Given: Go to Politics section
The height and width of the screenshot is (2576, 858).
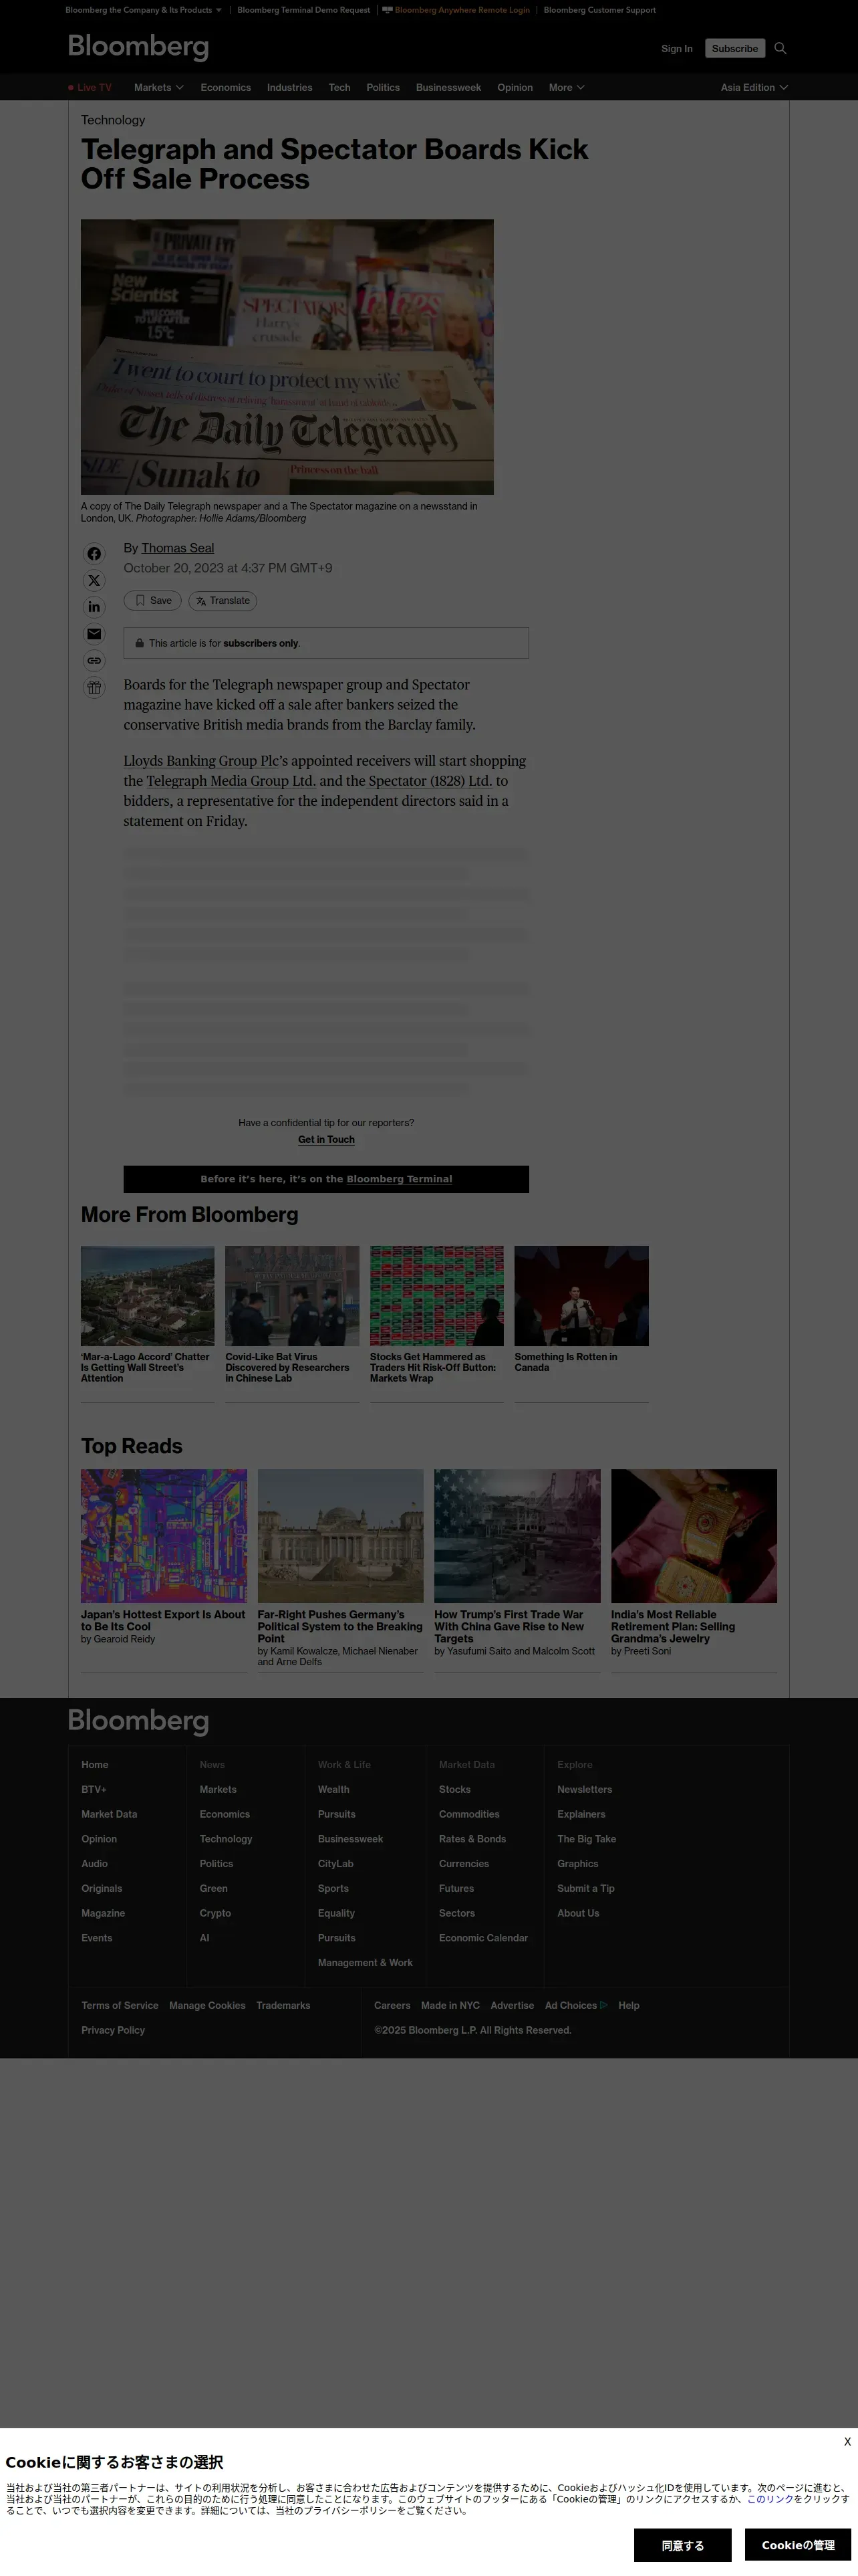Looking at the screenshot, I should (x=382, y=88).
